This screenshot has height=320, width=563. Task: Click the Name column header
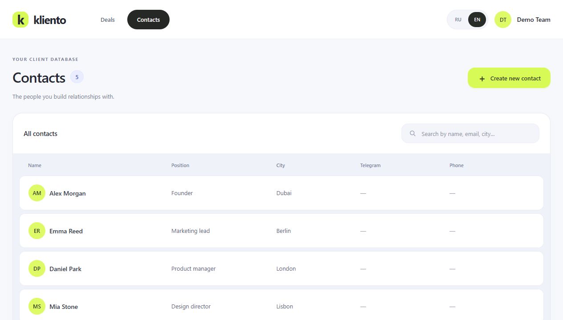click(x=35, y=165)
